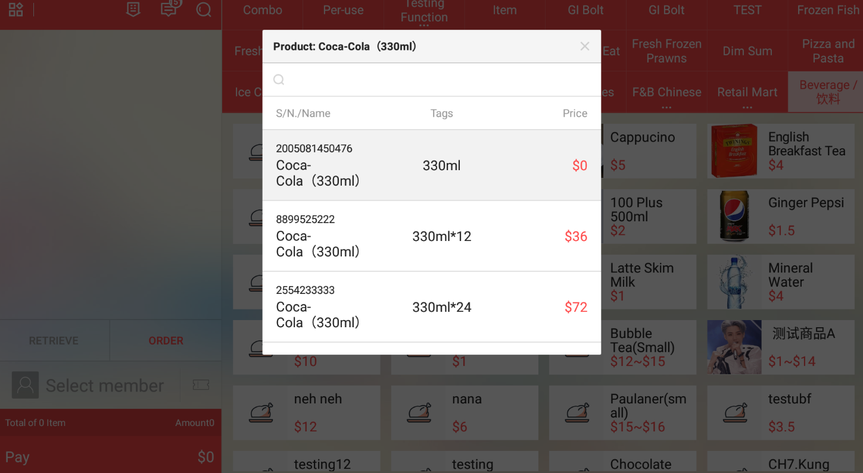Switch to the Per-use category tab
The height and width of the screenshot is (473, 863).
click(343, 10)
